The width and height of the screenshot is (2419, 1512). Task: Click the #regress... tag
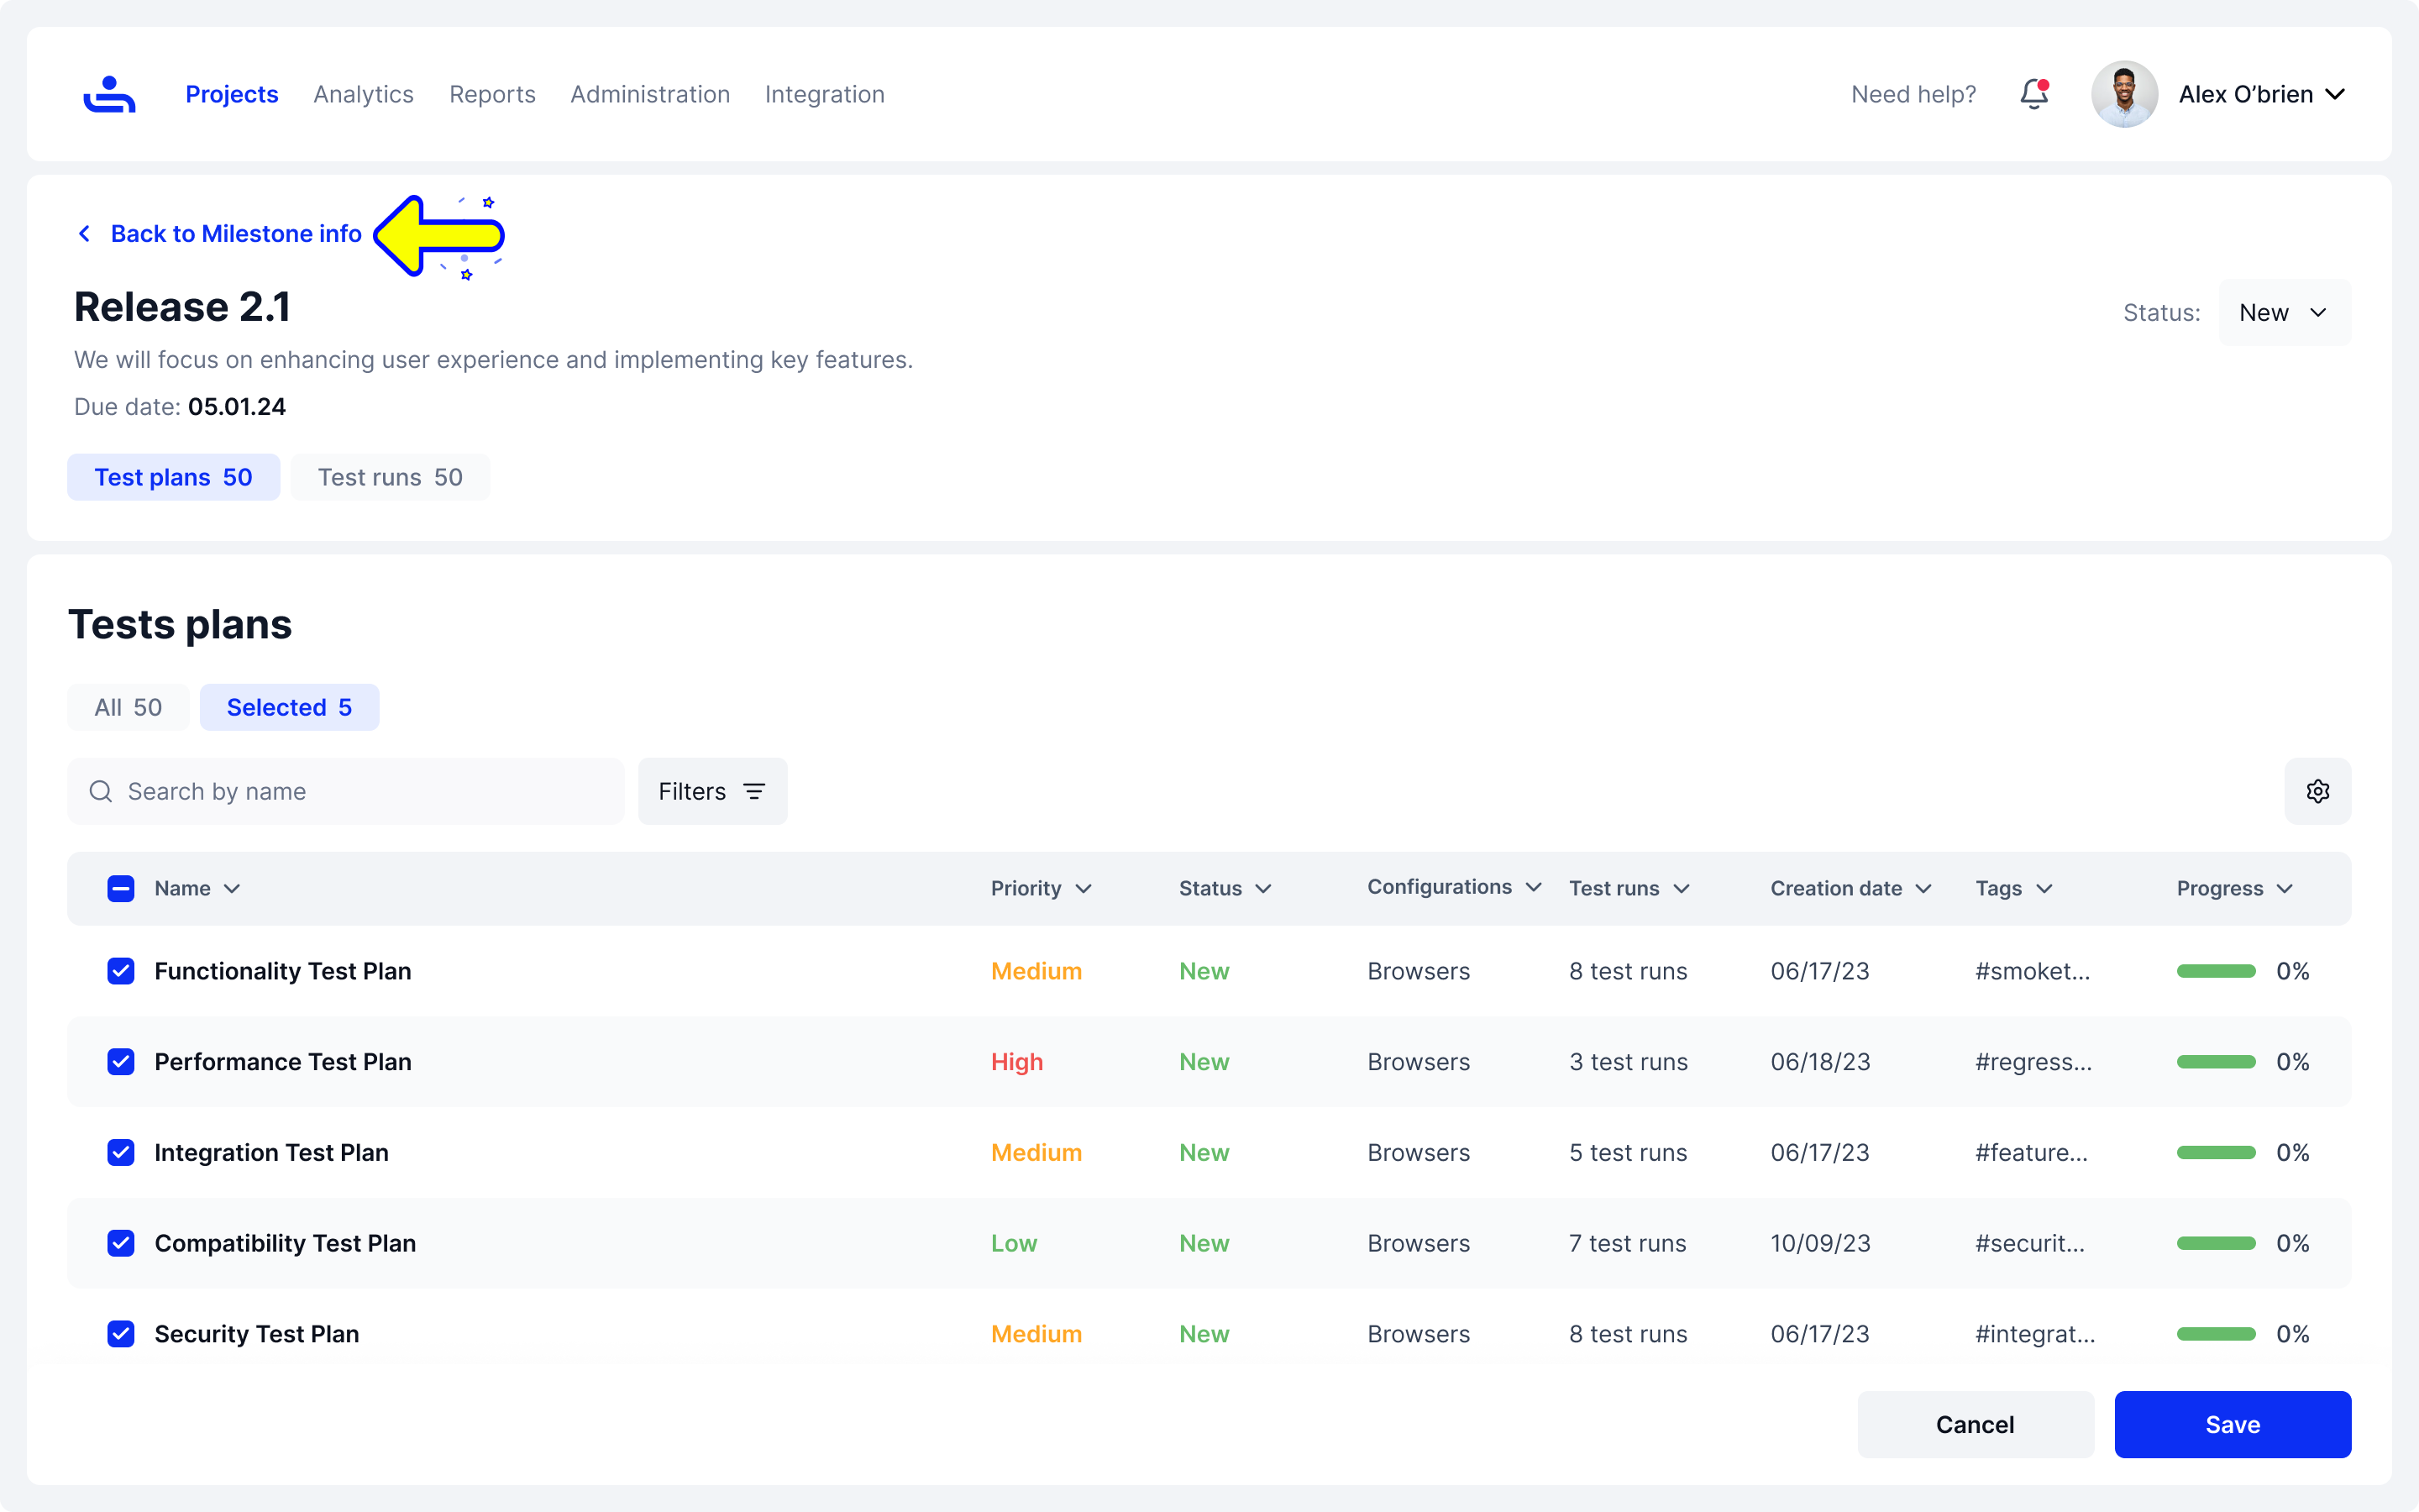[2033, 1061]
